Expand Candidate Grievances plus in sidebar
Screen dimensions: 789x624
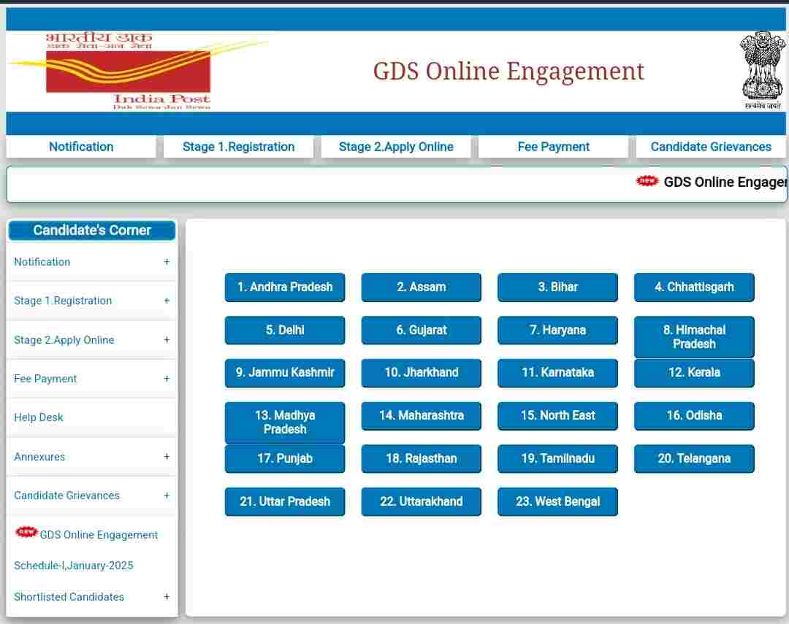click(x=167, y=496)
